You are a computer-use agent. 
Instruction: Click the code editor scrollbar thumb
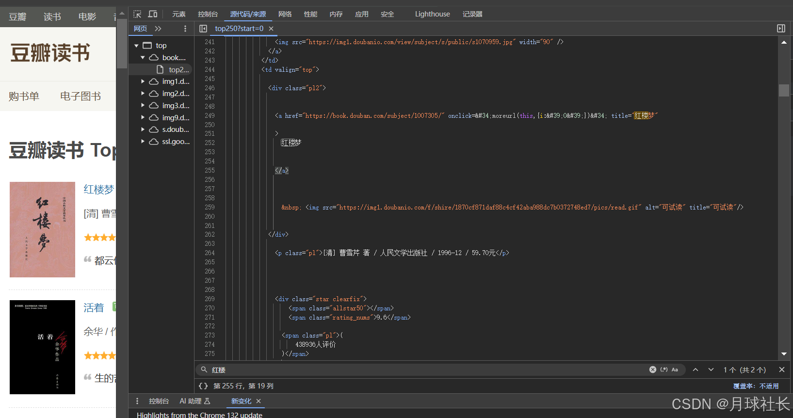pos(784,90)
